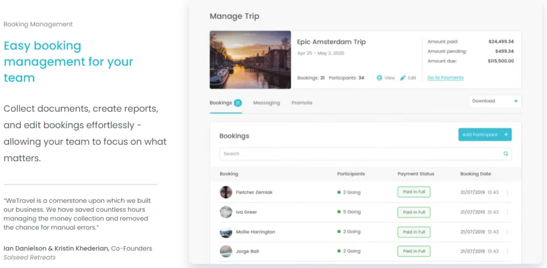Open the Go to Payments link
Screen dimensions: 547x268
446,78
